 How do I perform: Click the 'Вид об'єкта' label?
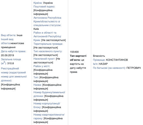point(8,35)
